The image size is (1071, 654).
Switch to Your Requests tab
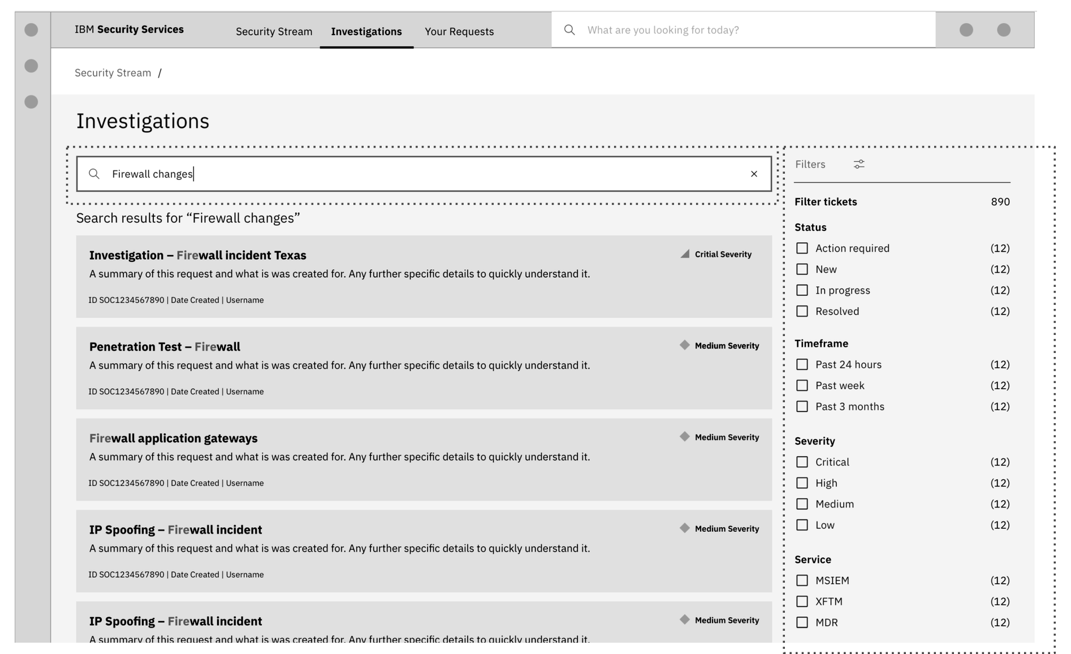(x=459, y=32)
